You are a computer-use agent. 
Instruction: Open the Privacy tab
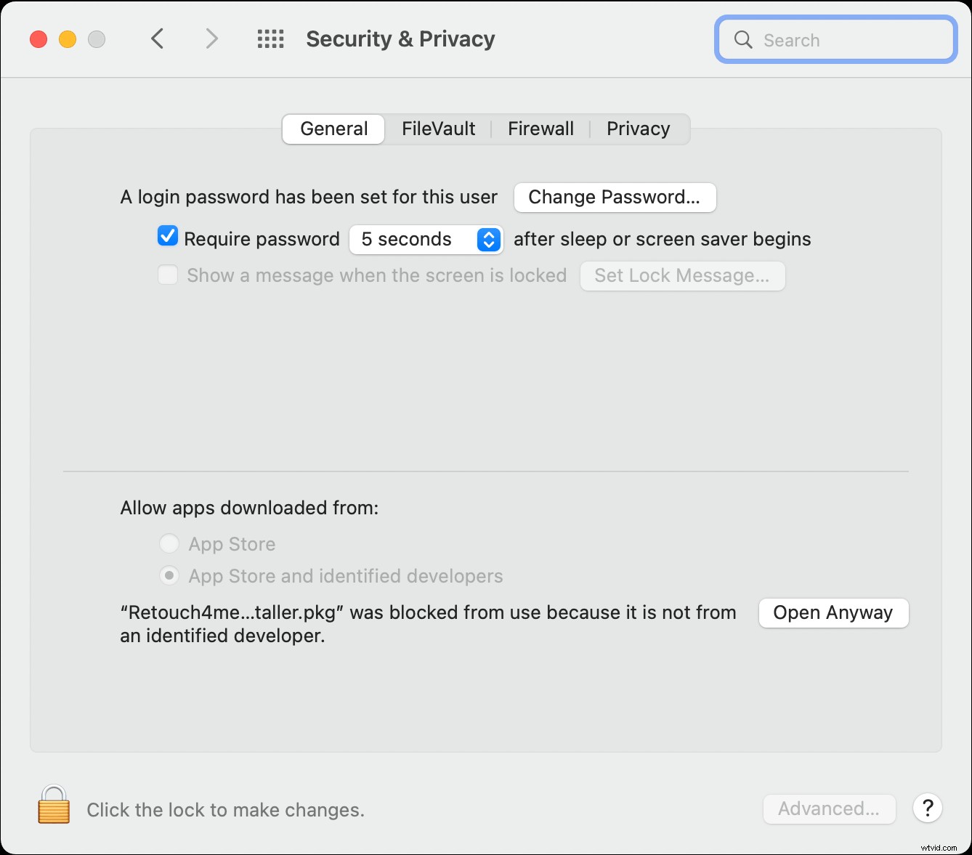(638, 129)
